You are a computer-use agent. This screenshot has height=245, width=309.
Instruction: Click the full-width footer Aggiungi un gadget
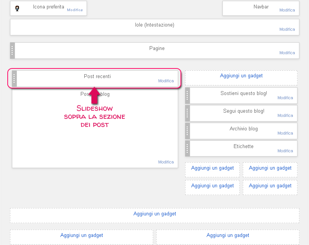155,214
